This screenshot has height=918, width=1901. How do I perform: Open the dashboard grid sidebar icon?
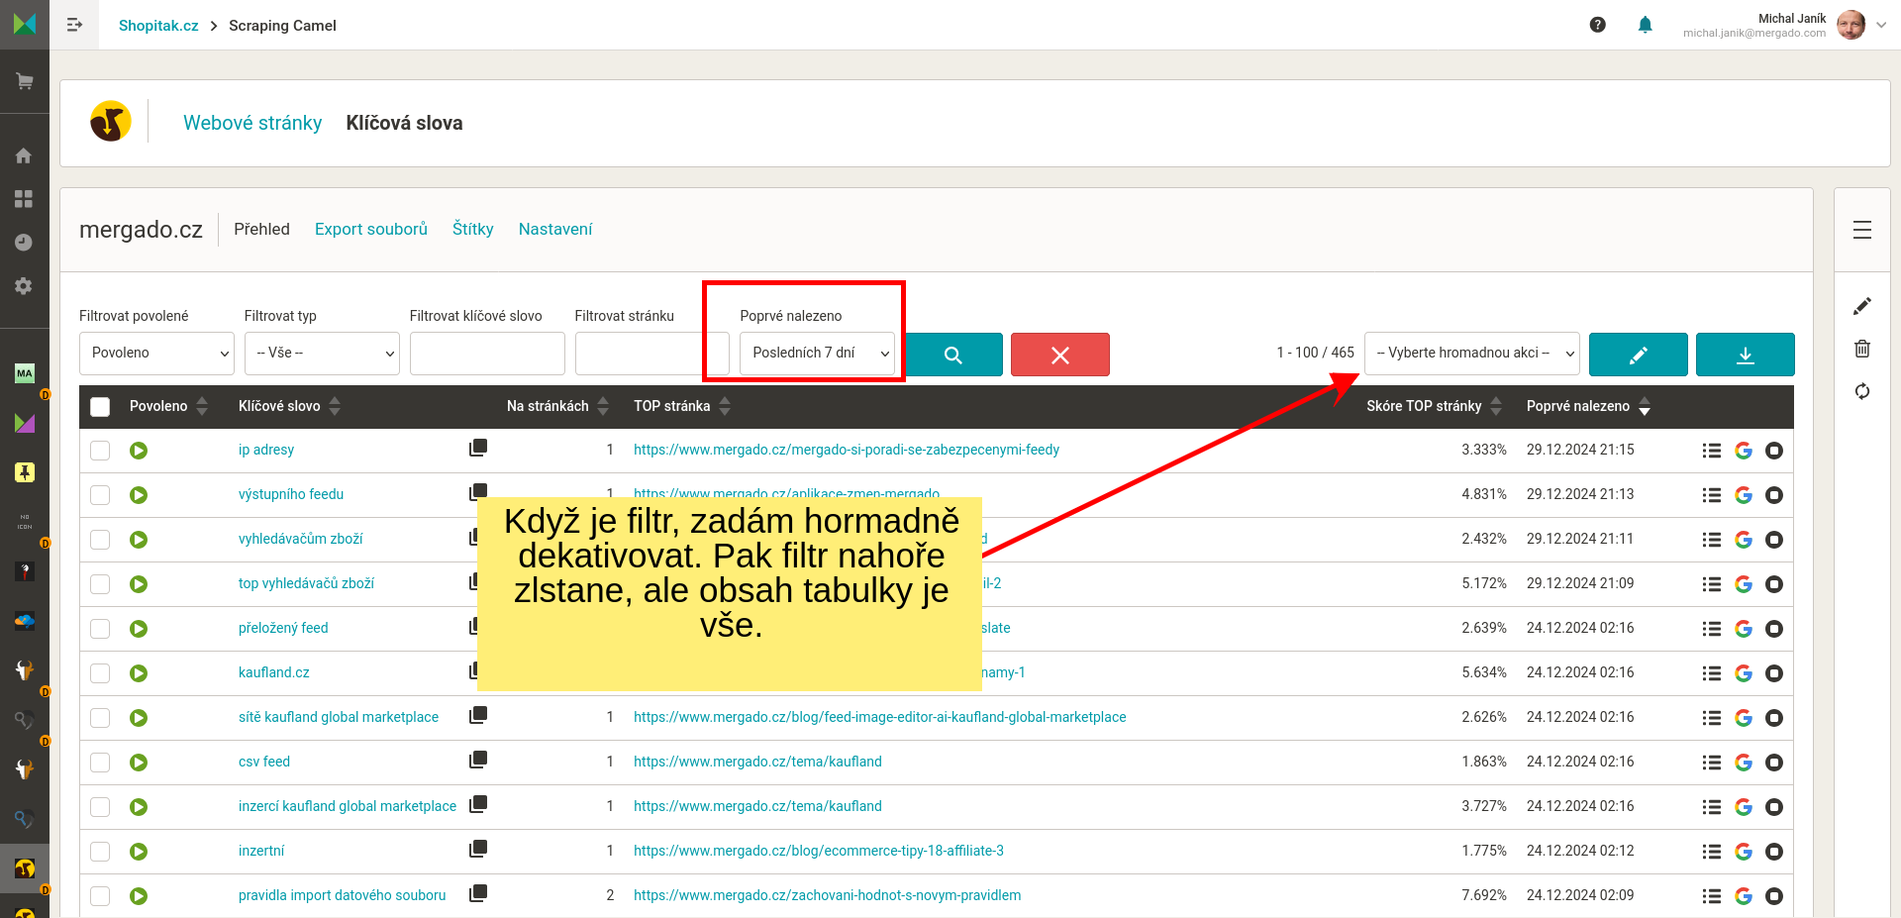[24, 199]
